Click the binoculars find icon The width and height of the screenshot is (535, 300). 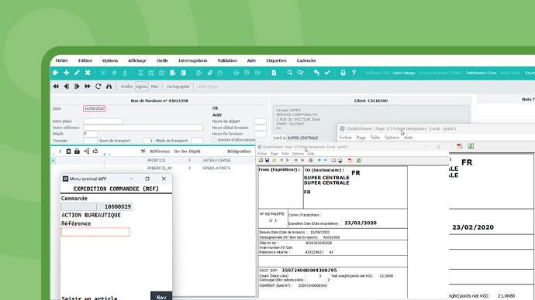click(109, 87)
